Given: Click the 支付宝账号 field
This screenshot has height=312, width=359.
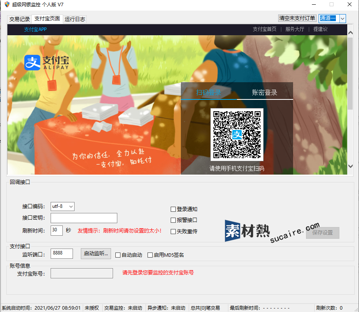Looking at the screenshot, I should click(x=82, y=273).
